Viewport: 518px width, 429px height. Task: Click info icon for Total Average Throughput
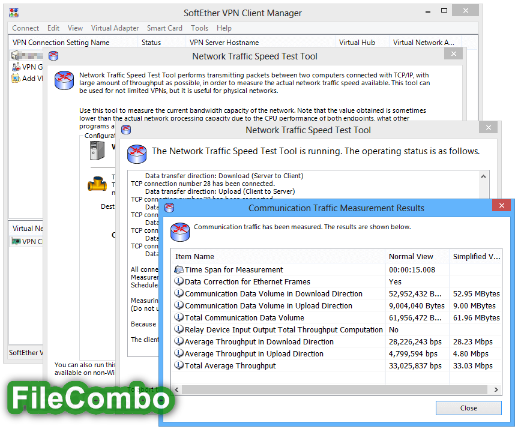[x=179, y=365]
